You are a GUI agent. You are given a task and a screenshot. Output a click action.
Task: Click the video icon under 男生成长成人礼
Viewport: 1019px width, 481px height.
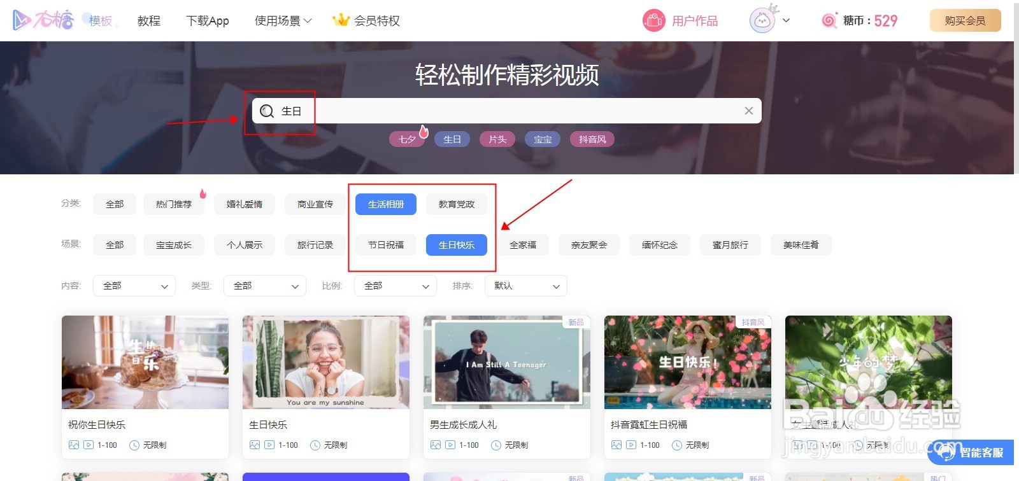[x=450, y=445]
